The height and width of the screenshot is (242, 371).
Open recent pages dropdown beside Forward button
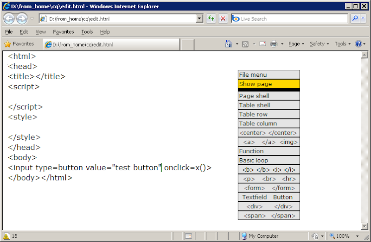point(32,19)
